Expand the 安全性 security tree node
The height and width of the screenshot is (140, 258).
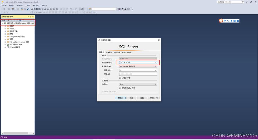tap(5, 29)
